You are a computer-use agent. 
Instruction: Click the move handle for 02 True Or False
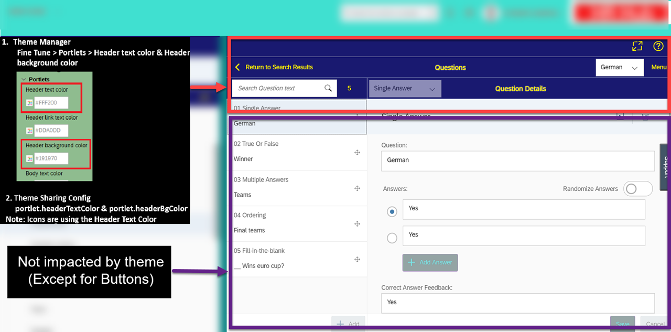click(x=357, y=152)
